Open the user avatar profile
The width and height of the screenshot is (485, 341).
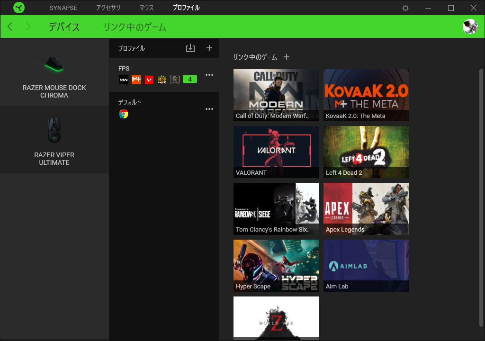click(470, 27)
